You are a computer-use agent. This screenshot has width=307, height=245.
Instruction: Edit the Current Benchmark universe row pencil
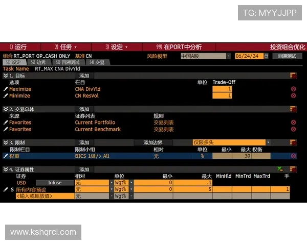pyautogui.click(x=6, y=129)
